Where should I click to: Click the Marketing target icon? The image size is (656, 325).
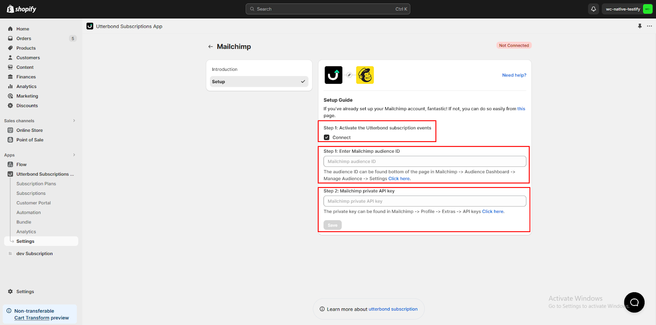click(x=10, y=96)
